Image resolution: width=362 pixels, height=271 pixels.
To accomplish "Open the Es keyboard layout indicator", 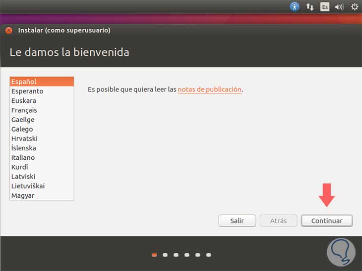I will (x=325, y=7).
